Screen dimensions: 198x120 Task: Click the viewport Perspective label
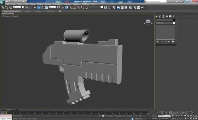tap(7, 16)
